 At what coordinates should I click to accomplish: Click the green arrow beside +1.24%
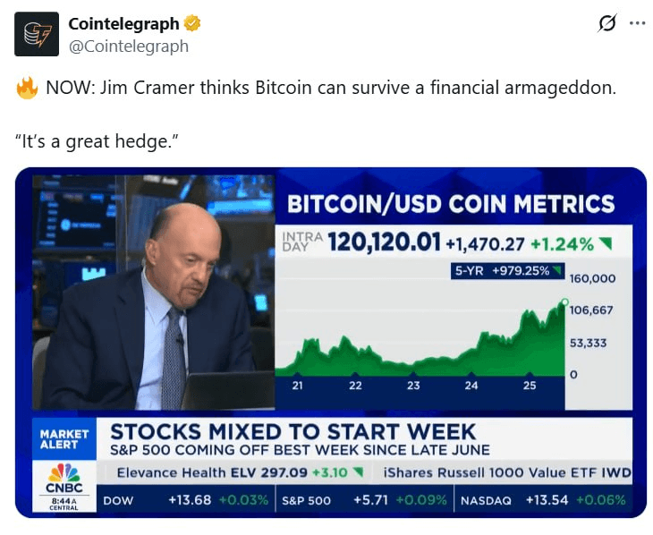[x=606, y=243]
